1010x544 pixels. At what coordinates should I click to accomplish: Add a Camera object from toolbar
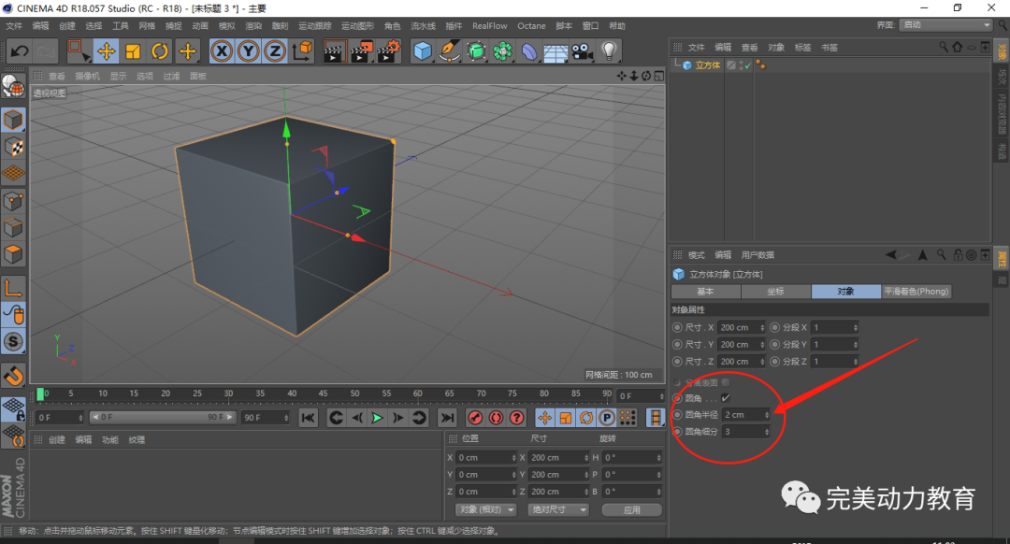pos(583,51)
